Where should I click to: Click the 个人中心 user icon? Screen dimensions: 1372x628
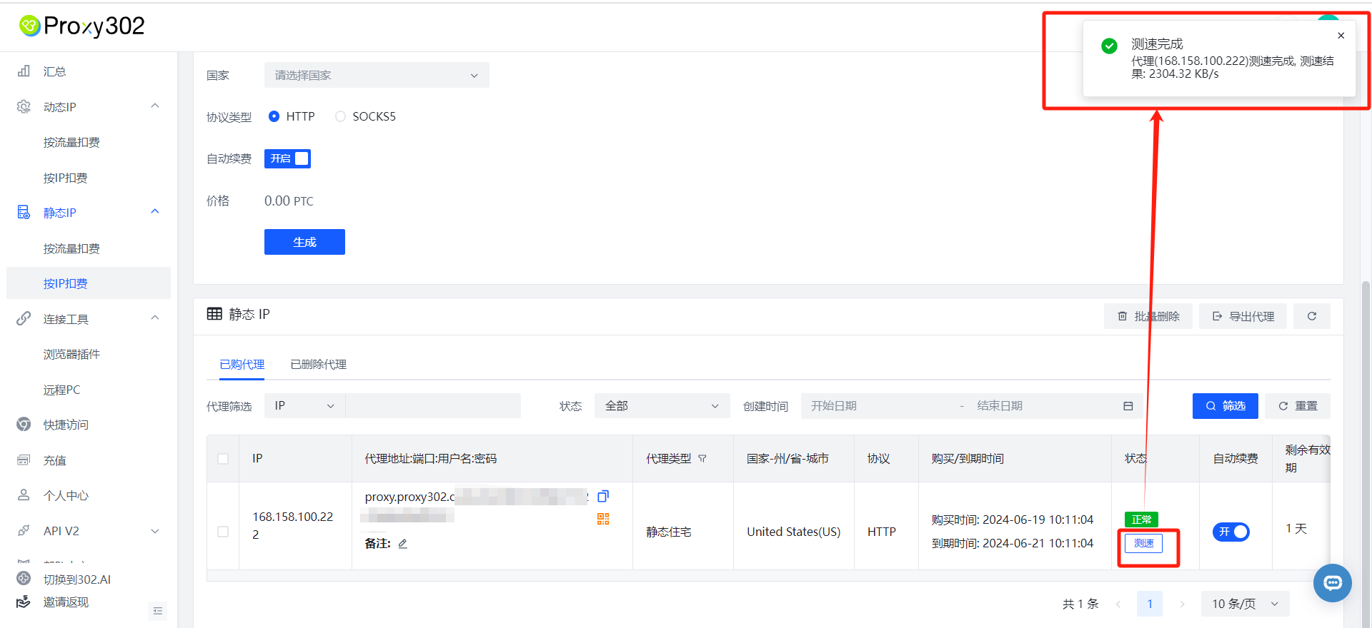[x=24, y=495]
